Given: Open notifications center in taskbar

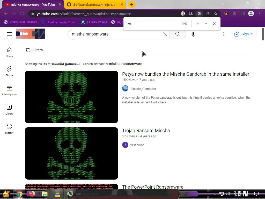Looking at the screenshot, I should (x=256, y=194).
